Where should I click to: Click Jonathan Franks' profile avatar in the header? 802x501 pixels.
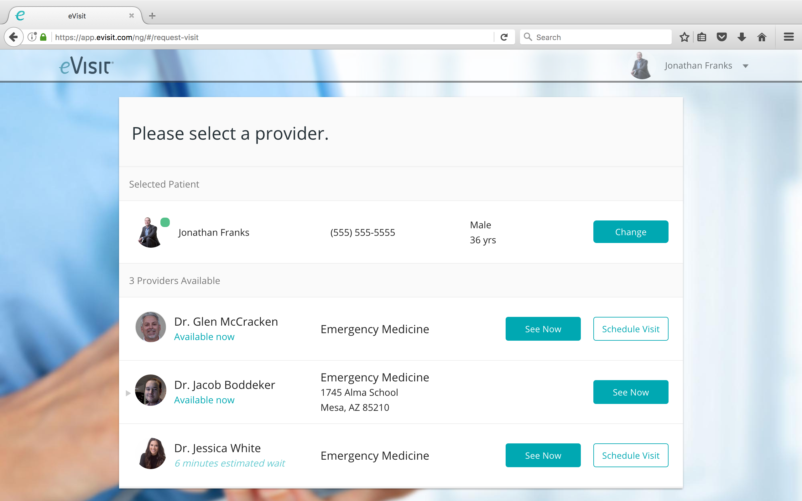click(641, 65)
